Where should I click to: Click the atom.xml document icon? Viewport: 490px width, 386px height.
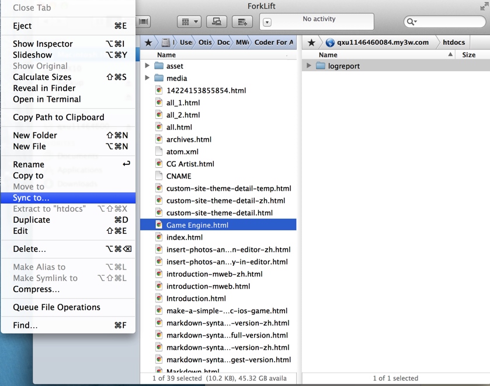click(x=159, y=152)
